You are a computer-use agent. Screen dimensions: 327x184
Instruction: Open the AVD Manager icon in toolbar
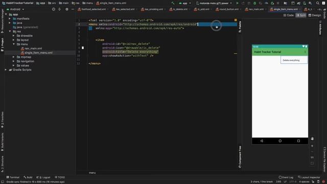[x=305, y=3]
